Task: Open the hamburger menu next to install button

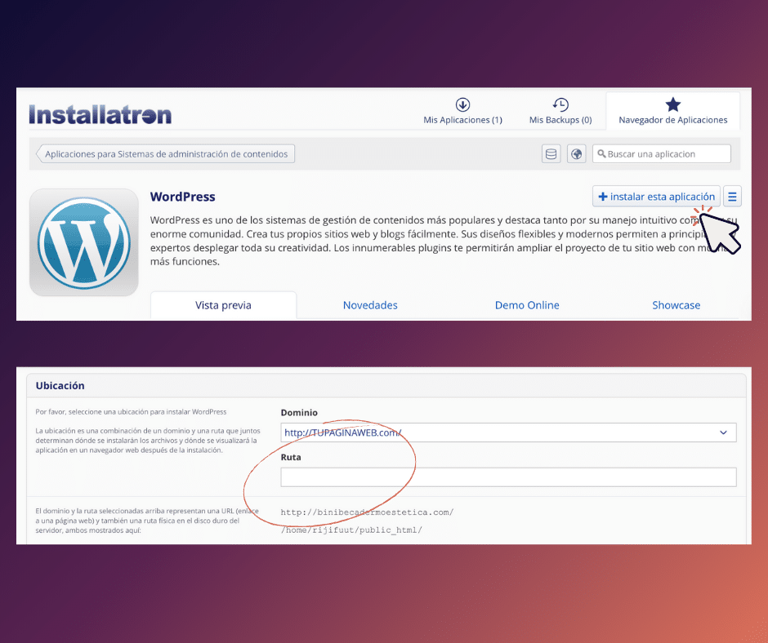Action: tap(732, 196)
